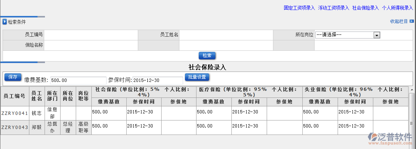Click 医疗保险 缴费基数 field for 郑毅
The image size is (416, 149).
click(x=214, y=127)
